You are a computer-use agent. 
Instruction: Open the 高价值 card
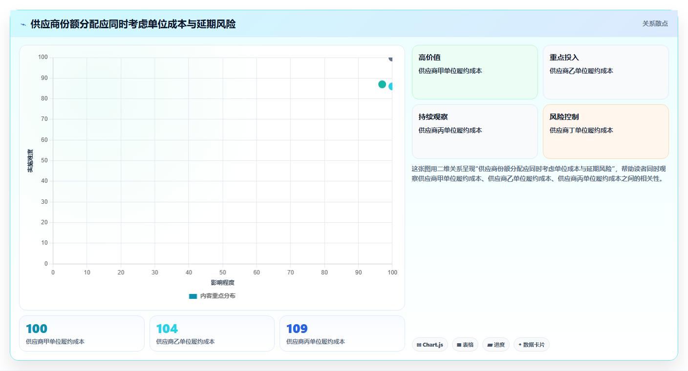click(x=475, y=72)
